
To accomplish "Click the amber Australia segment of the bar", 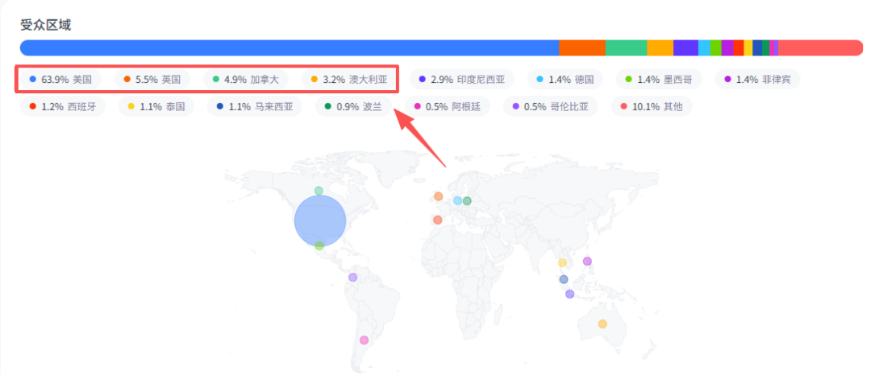I will 660,47.
